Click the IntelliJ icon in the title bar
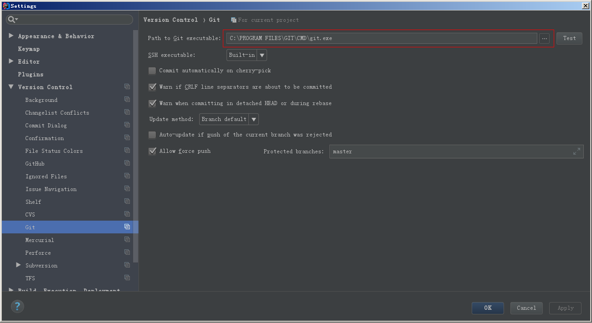 [6, 6]
